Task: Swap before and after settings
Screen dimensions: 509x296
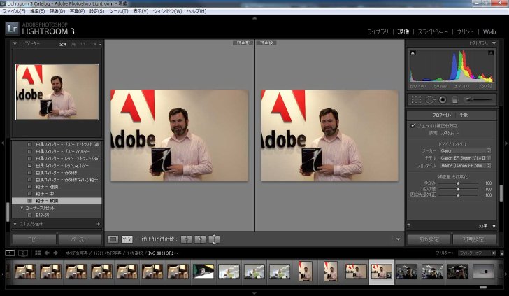Action: (x=214, y=239)
